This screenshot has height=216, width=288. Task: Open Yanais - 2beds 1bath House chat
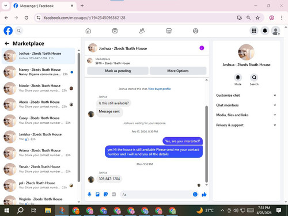click(x=39, y=169)
